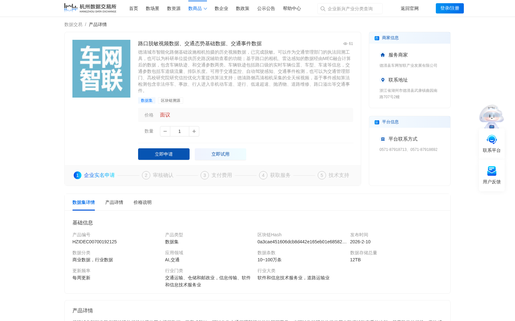Viewport: 515px width, 321px height.
Task: Click the 立即申请 button
Action: click(x=164, y=154)
